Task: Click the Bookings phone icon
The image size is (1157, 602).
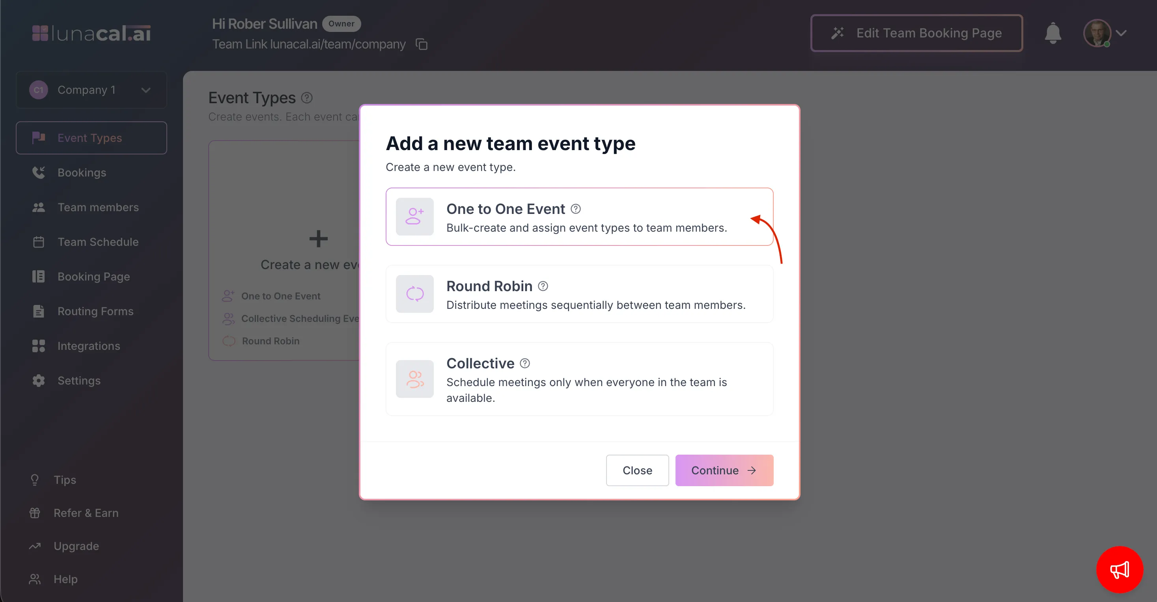Action: (39, 172)
